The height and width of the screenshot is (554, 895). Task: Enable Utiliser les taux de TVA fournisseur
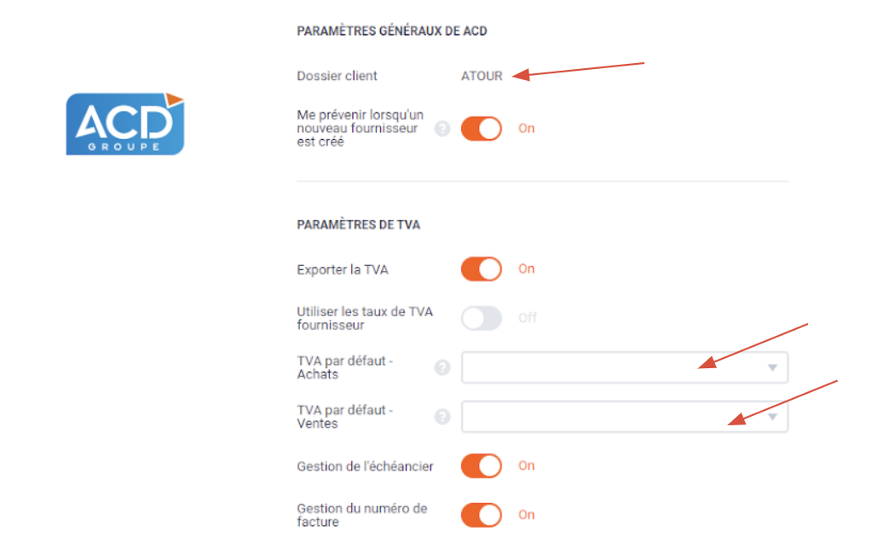click(x=482, y=318)
